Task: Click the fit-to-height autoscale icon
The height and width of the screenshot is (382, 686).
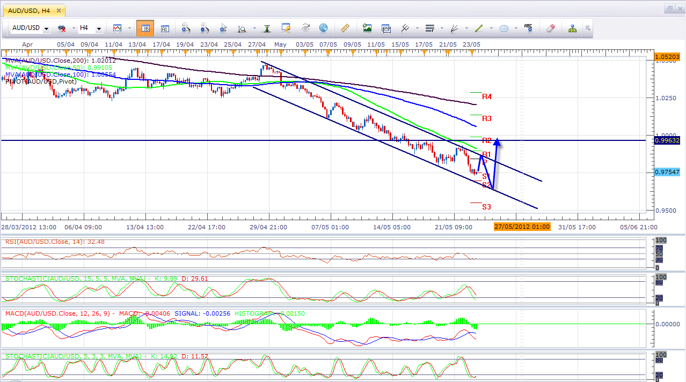Action: [266, 28]
